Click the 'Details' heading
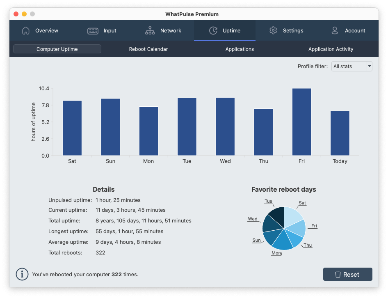 [x=103, y=189]
